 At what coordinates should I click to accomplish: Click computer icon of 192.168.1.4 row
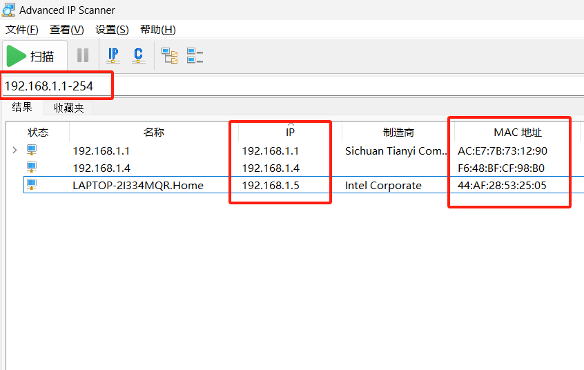[32, 167]
